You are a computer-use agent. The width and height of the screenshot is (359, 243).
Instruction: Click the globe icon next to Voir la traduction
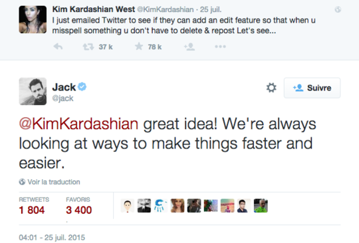point(22,182)
